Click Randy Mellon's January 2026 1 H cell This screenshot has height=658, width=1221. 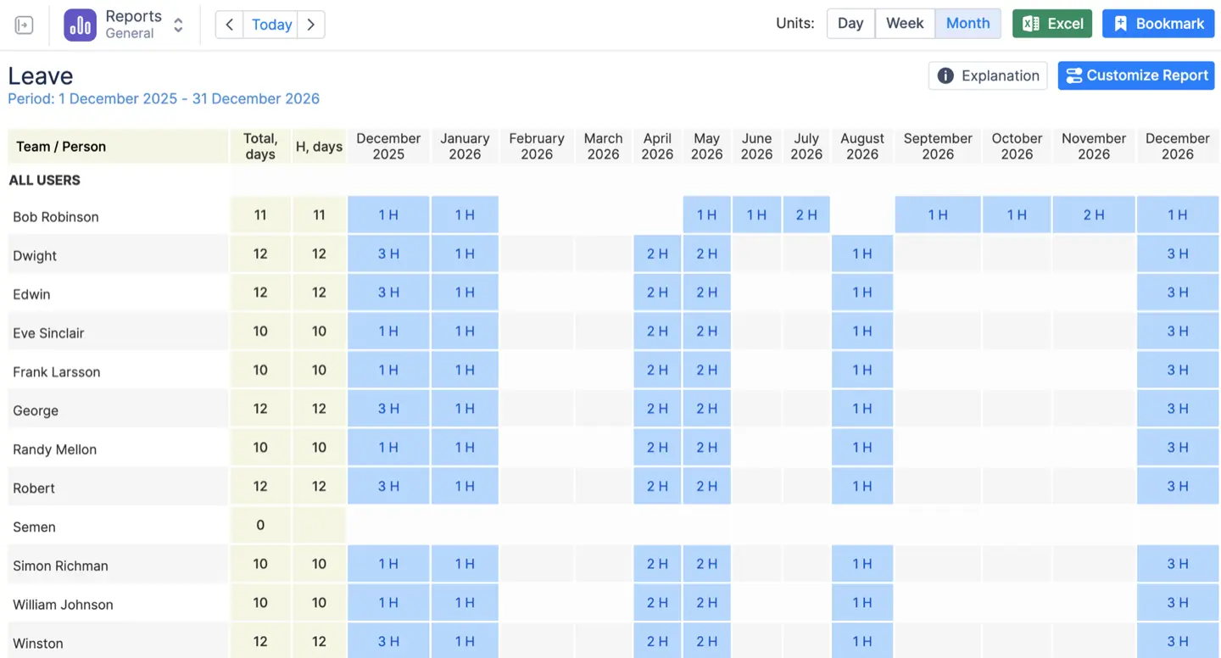(465, 448)
